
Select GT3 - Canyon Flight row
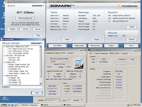pyautogui.click(x=18, y=53)
